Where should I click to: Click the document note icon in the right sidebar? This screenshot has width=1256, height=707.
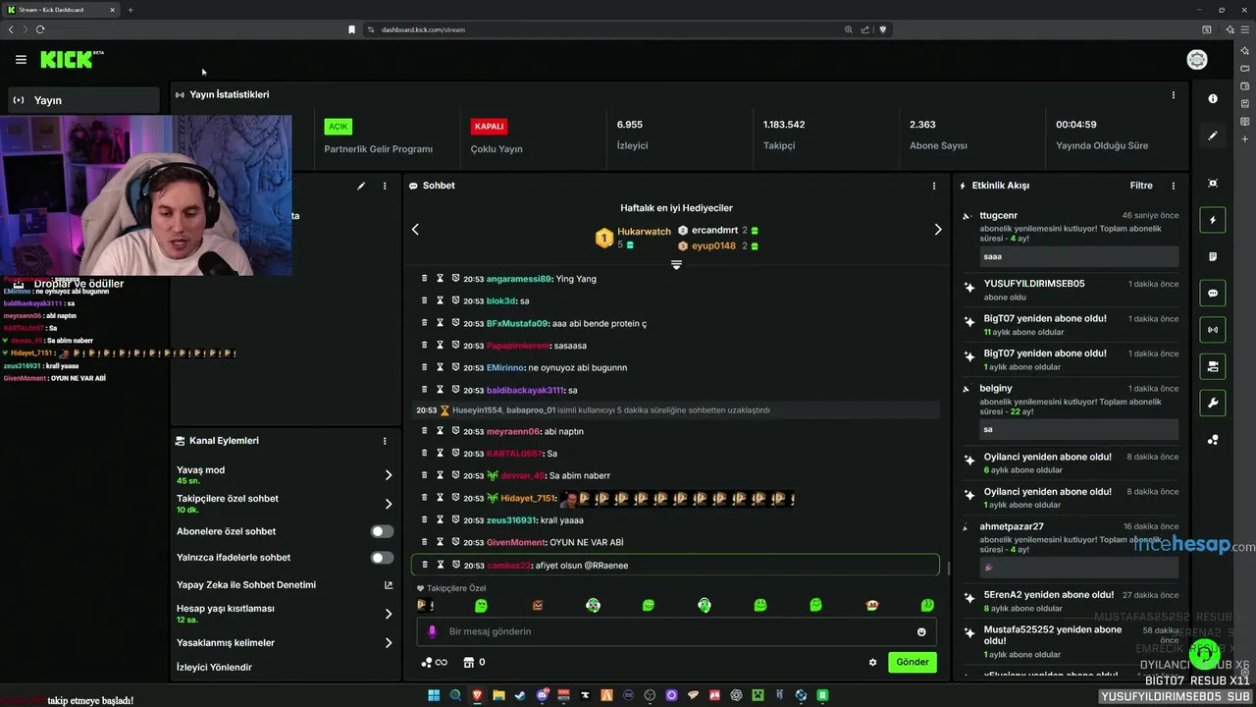click(x=1213, y=256)
